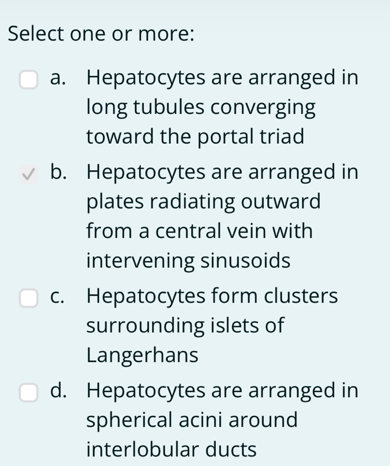Click the text of option d
This screenshot has width=390, height=466.
coord(220,420)
